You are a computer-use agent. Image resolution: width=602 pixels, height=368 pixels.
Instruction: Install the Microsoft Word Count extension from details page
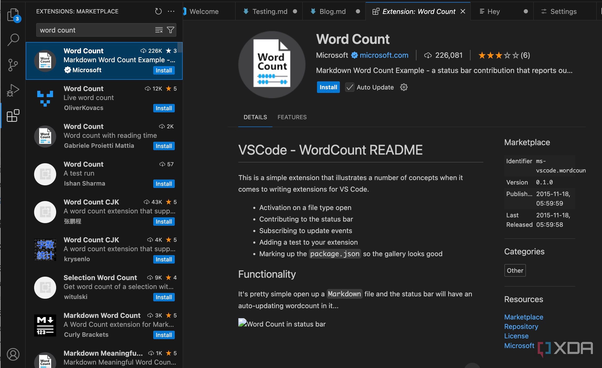[x=328, y=87]
